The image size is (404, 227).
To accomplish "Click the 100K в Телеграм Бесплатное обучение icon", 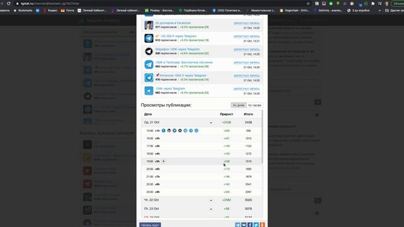I will click(x=149, y=64).
